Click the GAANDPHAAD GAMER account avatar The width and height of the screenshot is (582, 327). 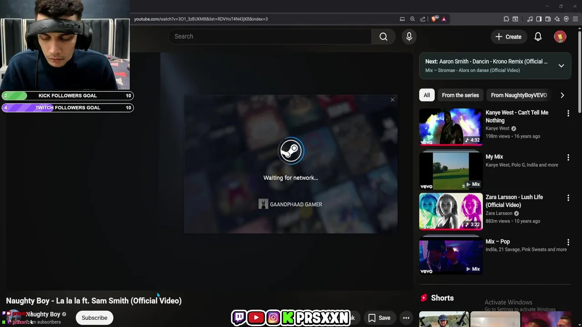tap(263, 204)
